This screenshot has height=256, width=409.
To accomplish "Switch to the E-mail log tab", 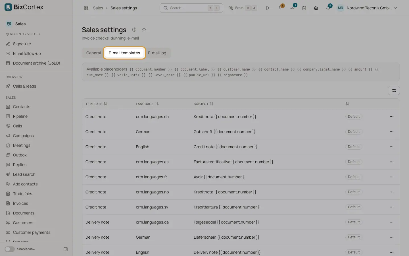I will pos(157,53).
